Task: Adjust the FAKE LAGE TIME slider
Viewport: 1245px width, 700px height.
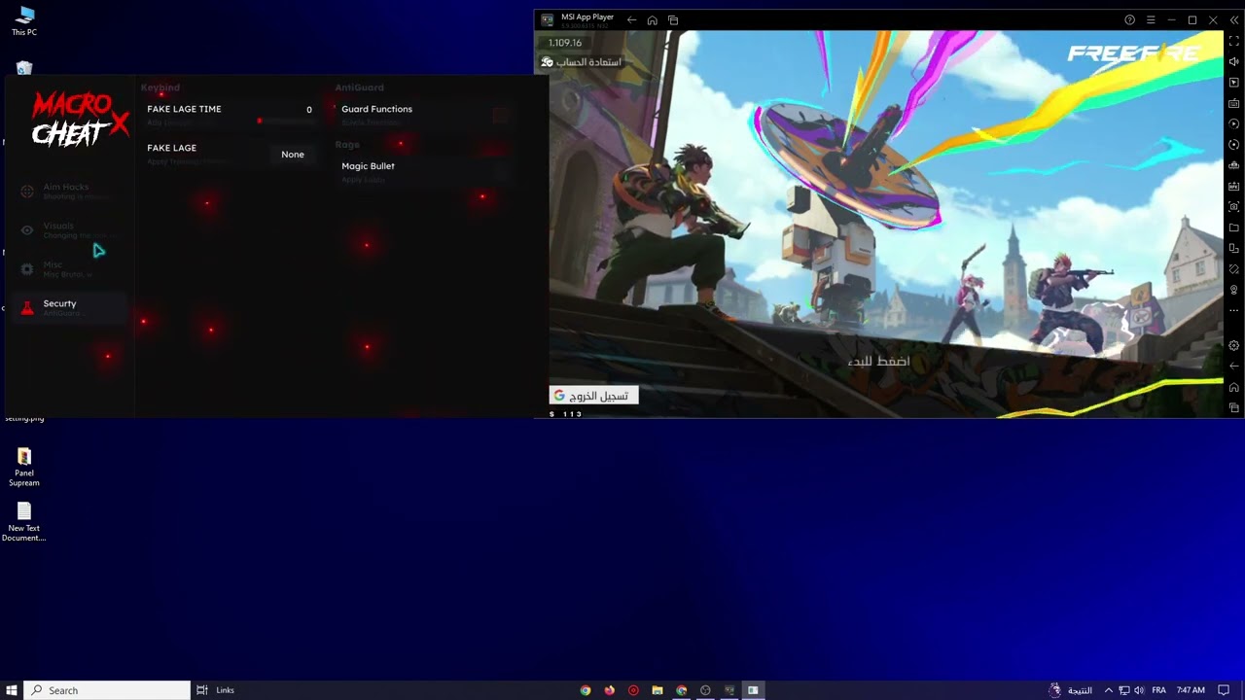Action: (286, 122)
